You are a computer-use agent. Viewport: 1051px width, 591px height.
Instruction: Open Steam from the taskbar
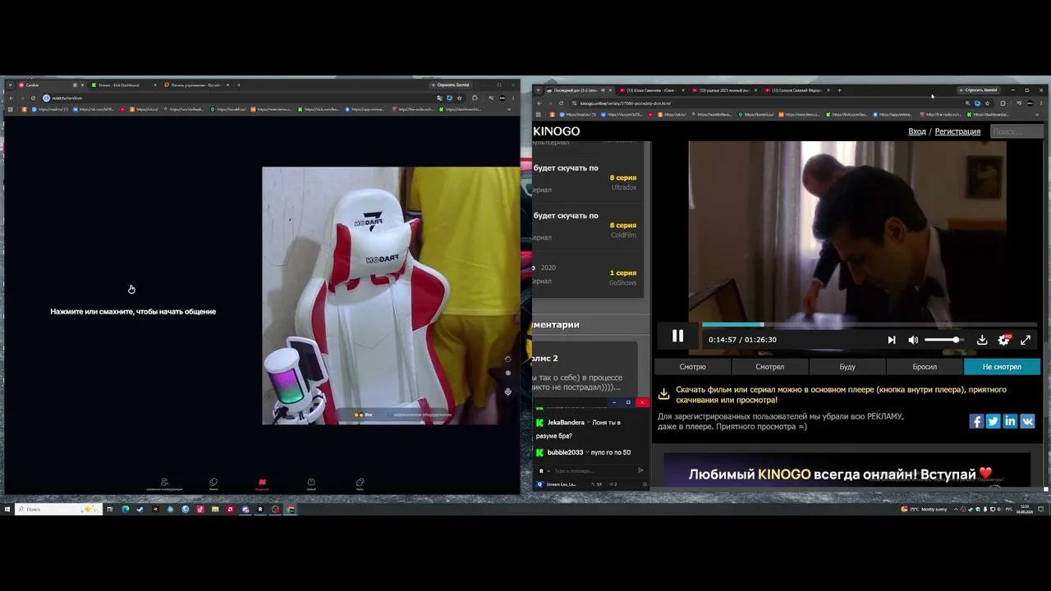tap(140, 509)
